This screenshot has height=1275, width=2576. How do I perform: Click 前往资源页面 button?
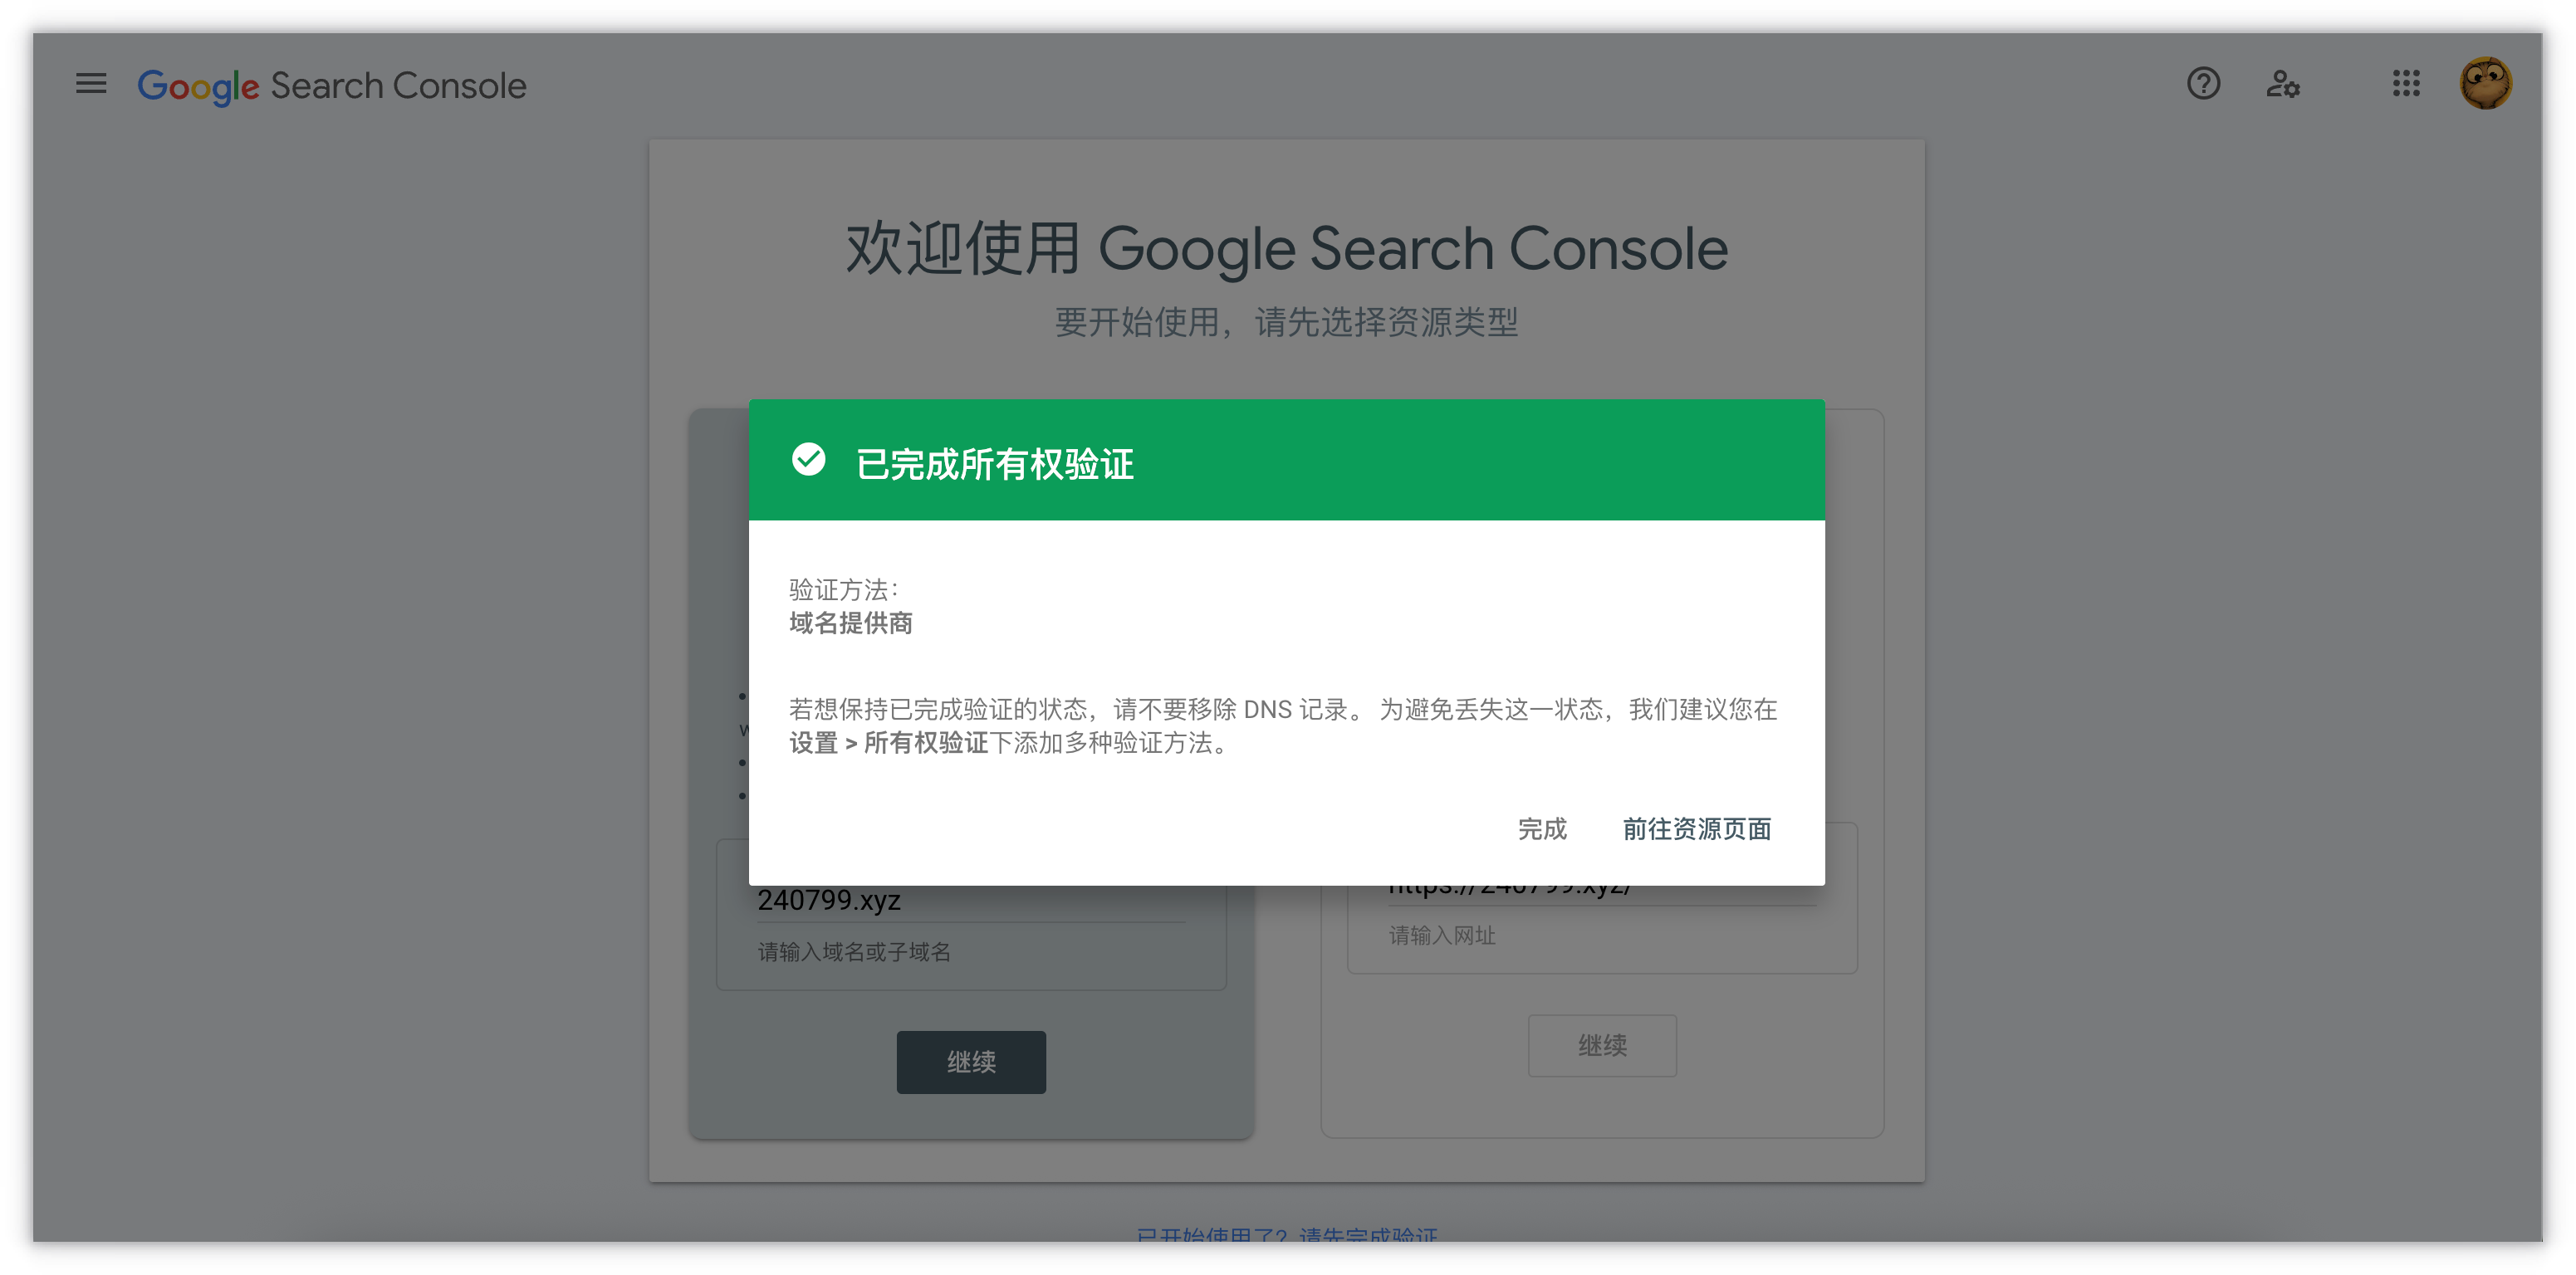pos(1696,828)
